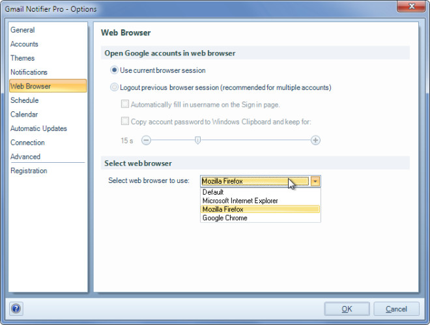The image size is (430, 325).
Task: Click the Select web browser to use label
Action: coord(149,180)
